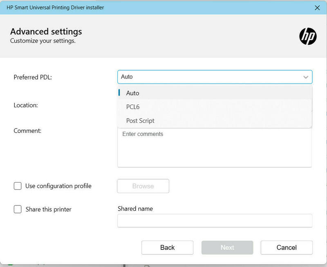The height and width of the screenshot is (267, 327).
Task: Select "PCL6" as preferred PDL
Action: (133, 107)
